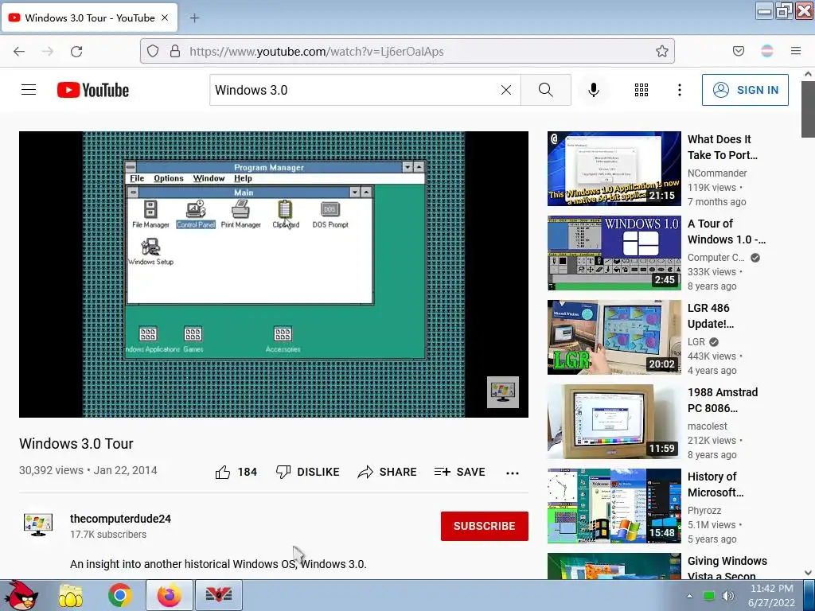Open the taskbar clock and date

point(772,595)
